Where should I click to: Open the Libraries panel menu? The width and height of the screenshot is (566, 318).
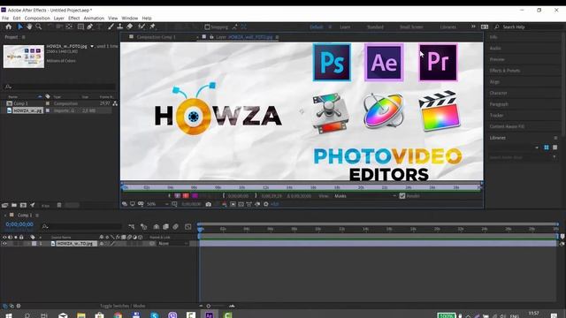click(x=555, y=138)
